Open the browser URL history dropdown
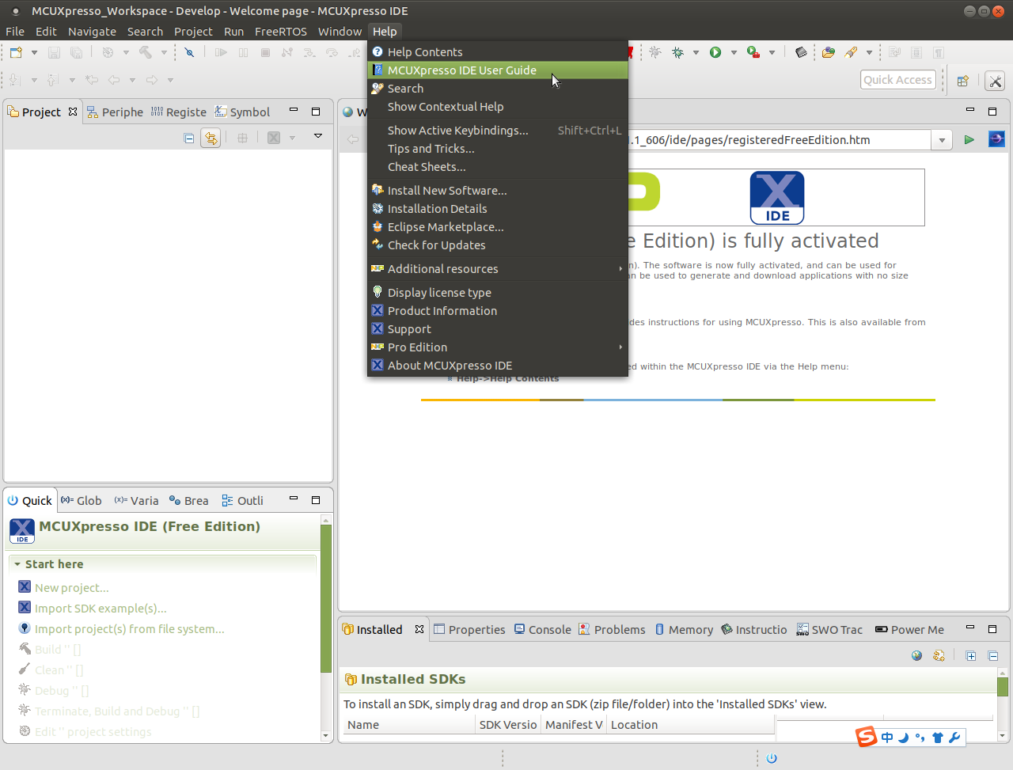This screenshot has width=1013, height=770. click(942, 140)
